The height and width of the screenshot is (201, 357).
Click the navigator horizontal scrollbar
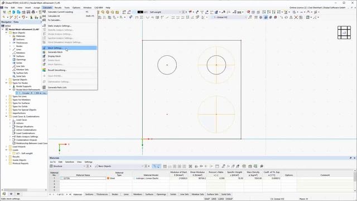[x=16, y=190]
